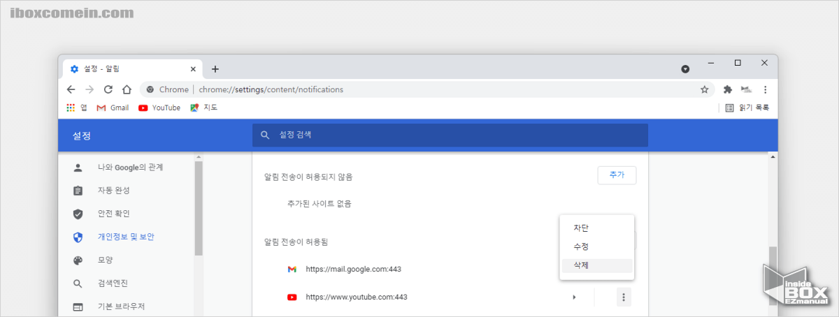Click the palette icon beside 모양

[x=78, y=260]
